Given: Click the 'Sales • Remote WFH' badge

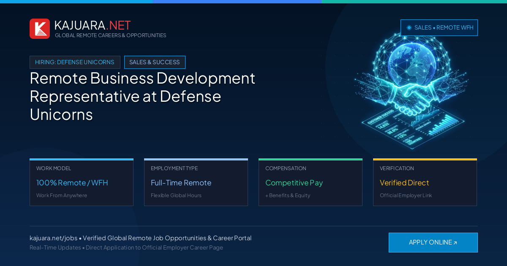Looking at the screenshot, I should pyautogui.click(x=439, y=27).
